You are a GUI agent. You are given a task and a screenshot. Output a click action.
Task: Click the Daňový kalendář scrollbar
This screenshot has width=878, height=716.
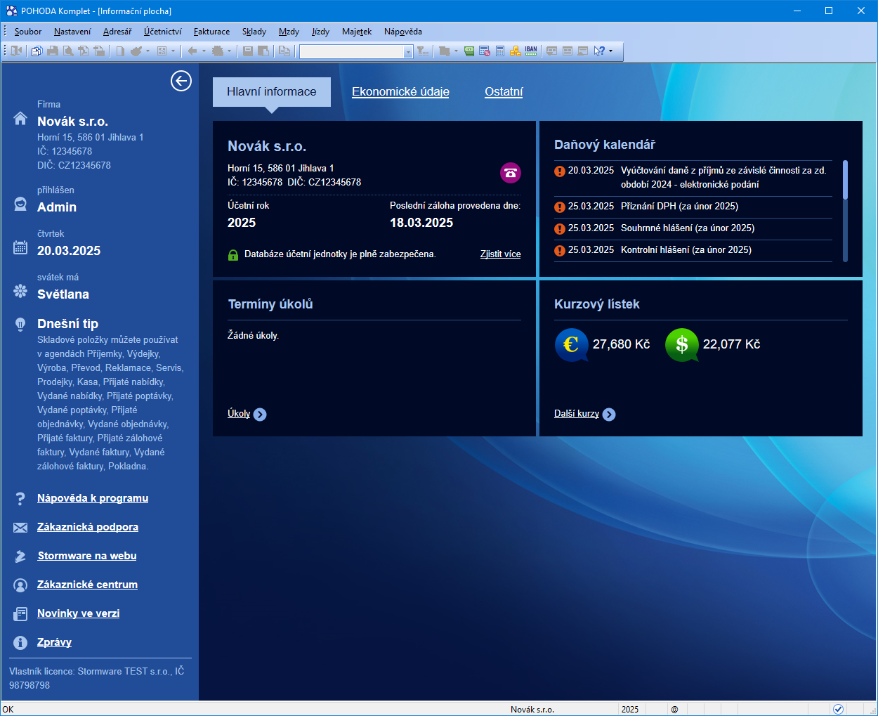(845, 211)
